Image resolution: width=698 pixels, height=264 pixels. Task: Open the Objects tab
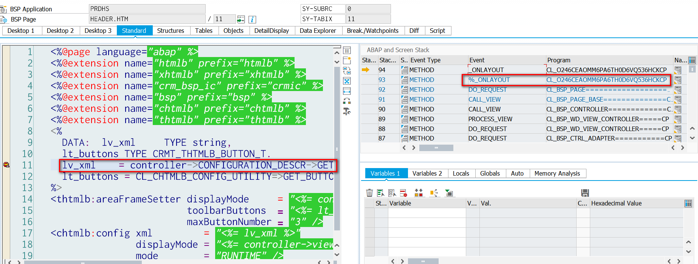coord(233,31)
